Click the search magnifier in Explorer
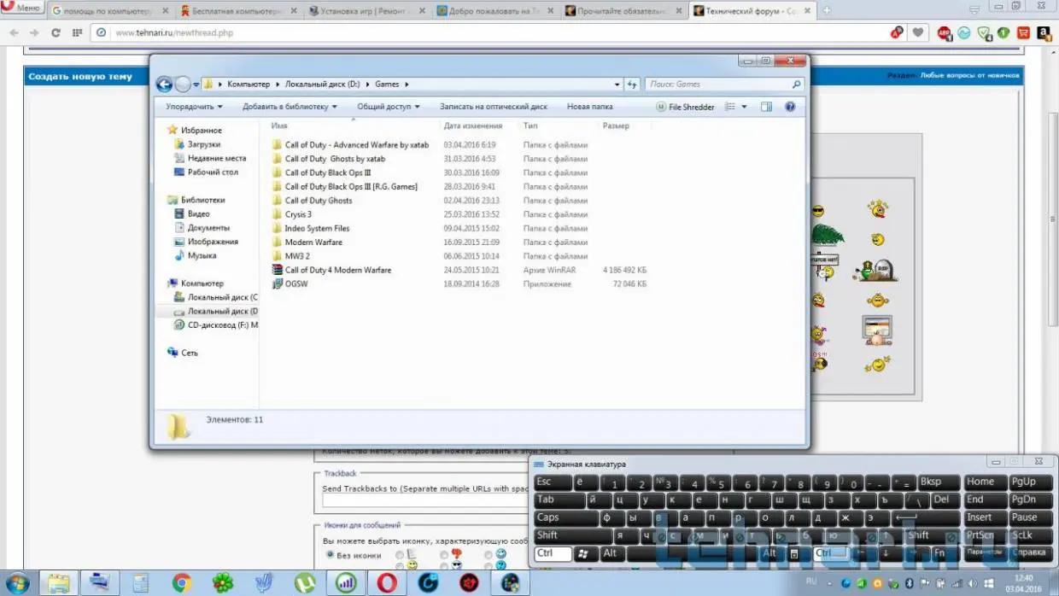This screenshot has height=596, width=1059. click(x=796, y=85)
